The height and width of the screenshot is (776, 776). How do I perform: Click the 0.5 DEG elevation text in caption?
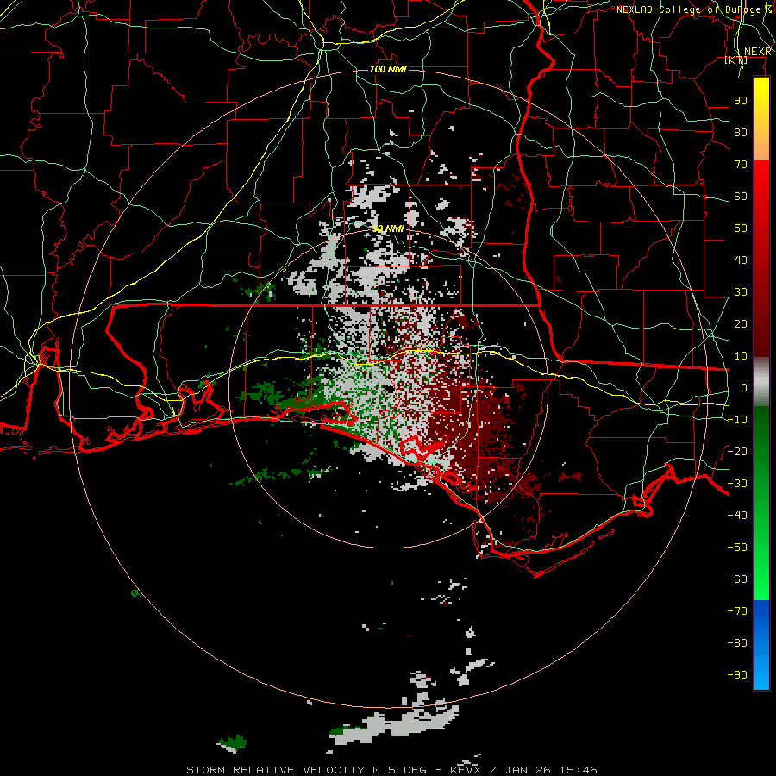pos(399,770)
